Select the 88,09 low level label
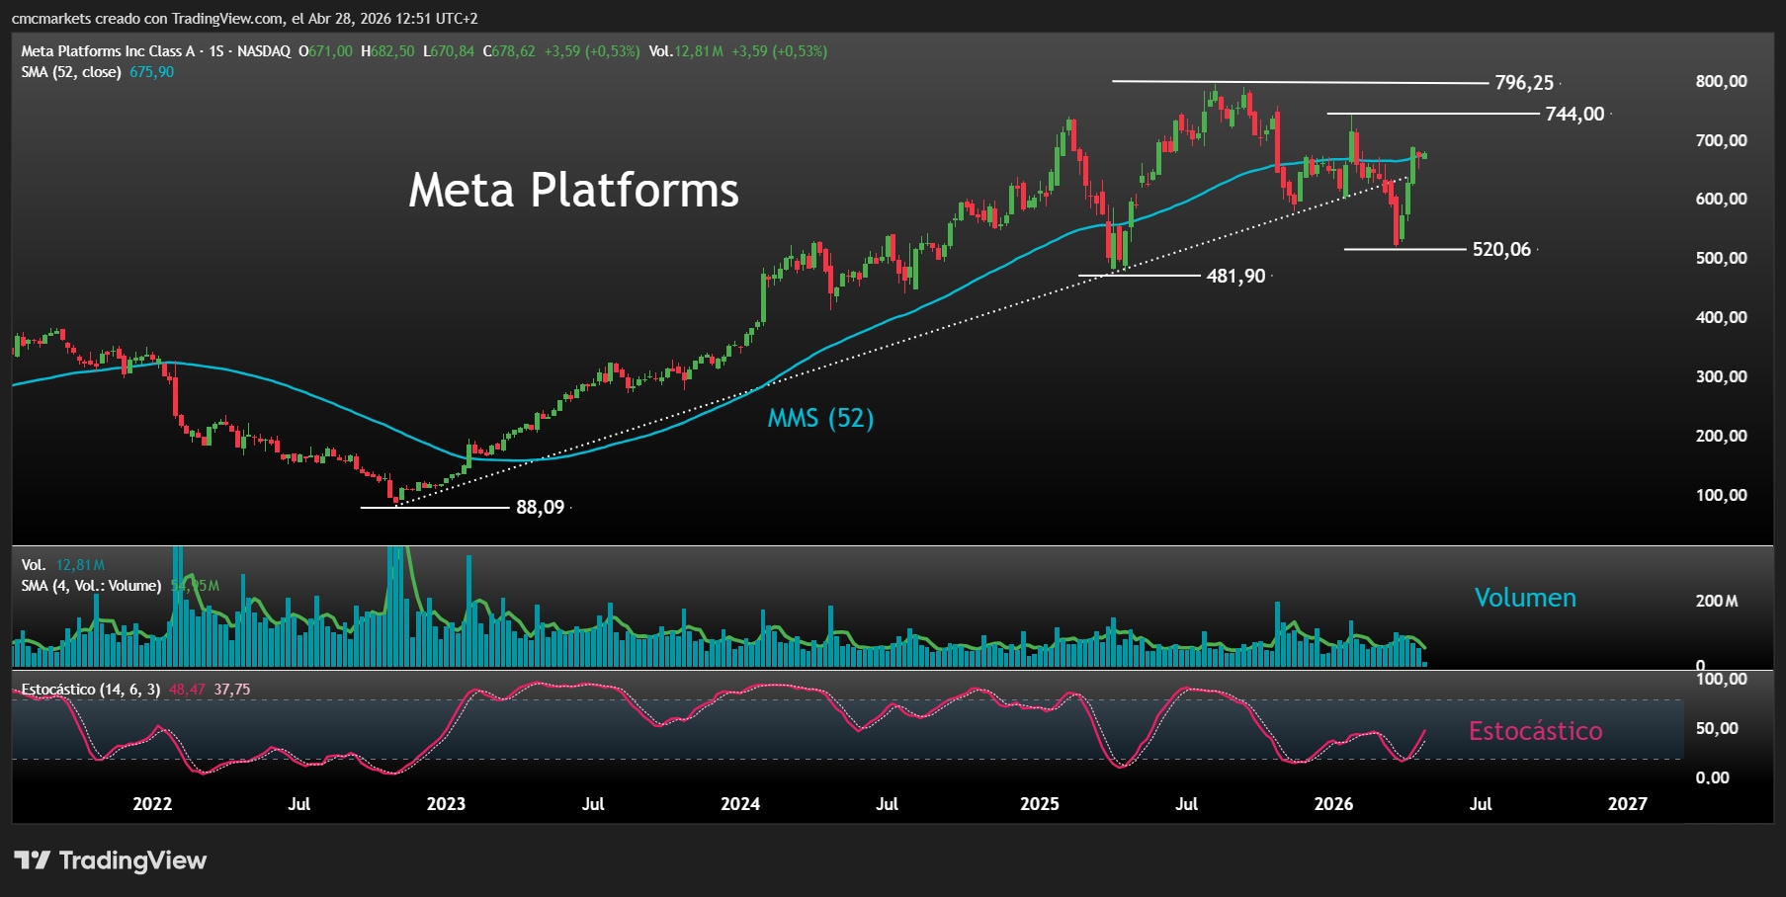The height and width of the screenshot is (897, 1786). point(539,507)
